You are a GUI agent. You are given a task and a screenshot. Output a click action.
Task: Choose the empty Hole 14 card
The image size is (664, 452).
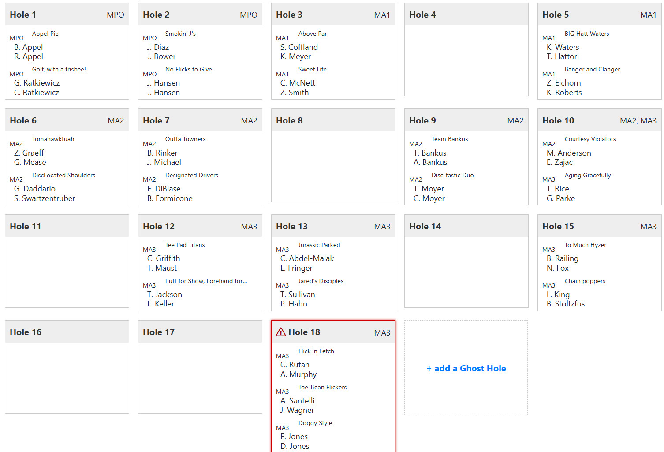466,271
